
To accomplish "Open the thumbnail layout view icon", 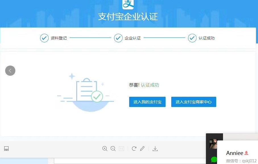I will [x=6, y=149].
